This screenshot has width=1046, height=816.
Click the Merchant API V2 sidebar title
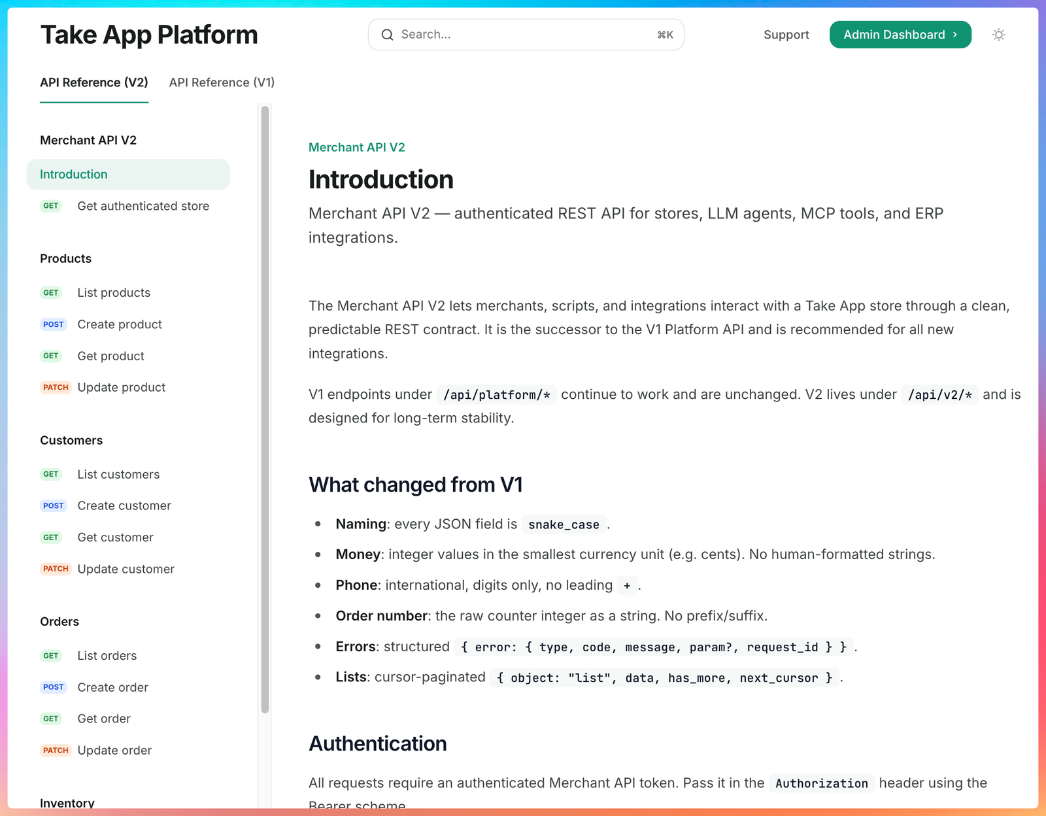coord(88,140)
